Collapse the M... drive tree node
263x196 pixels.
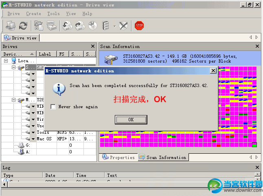click(13, 100)
